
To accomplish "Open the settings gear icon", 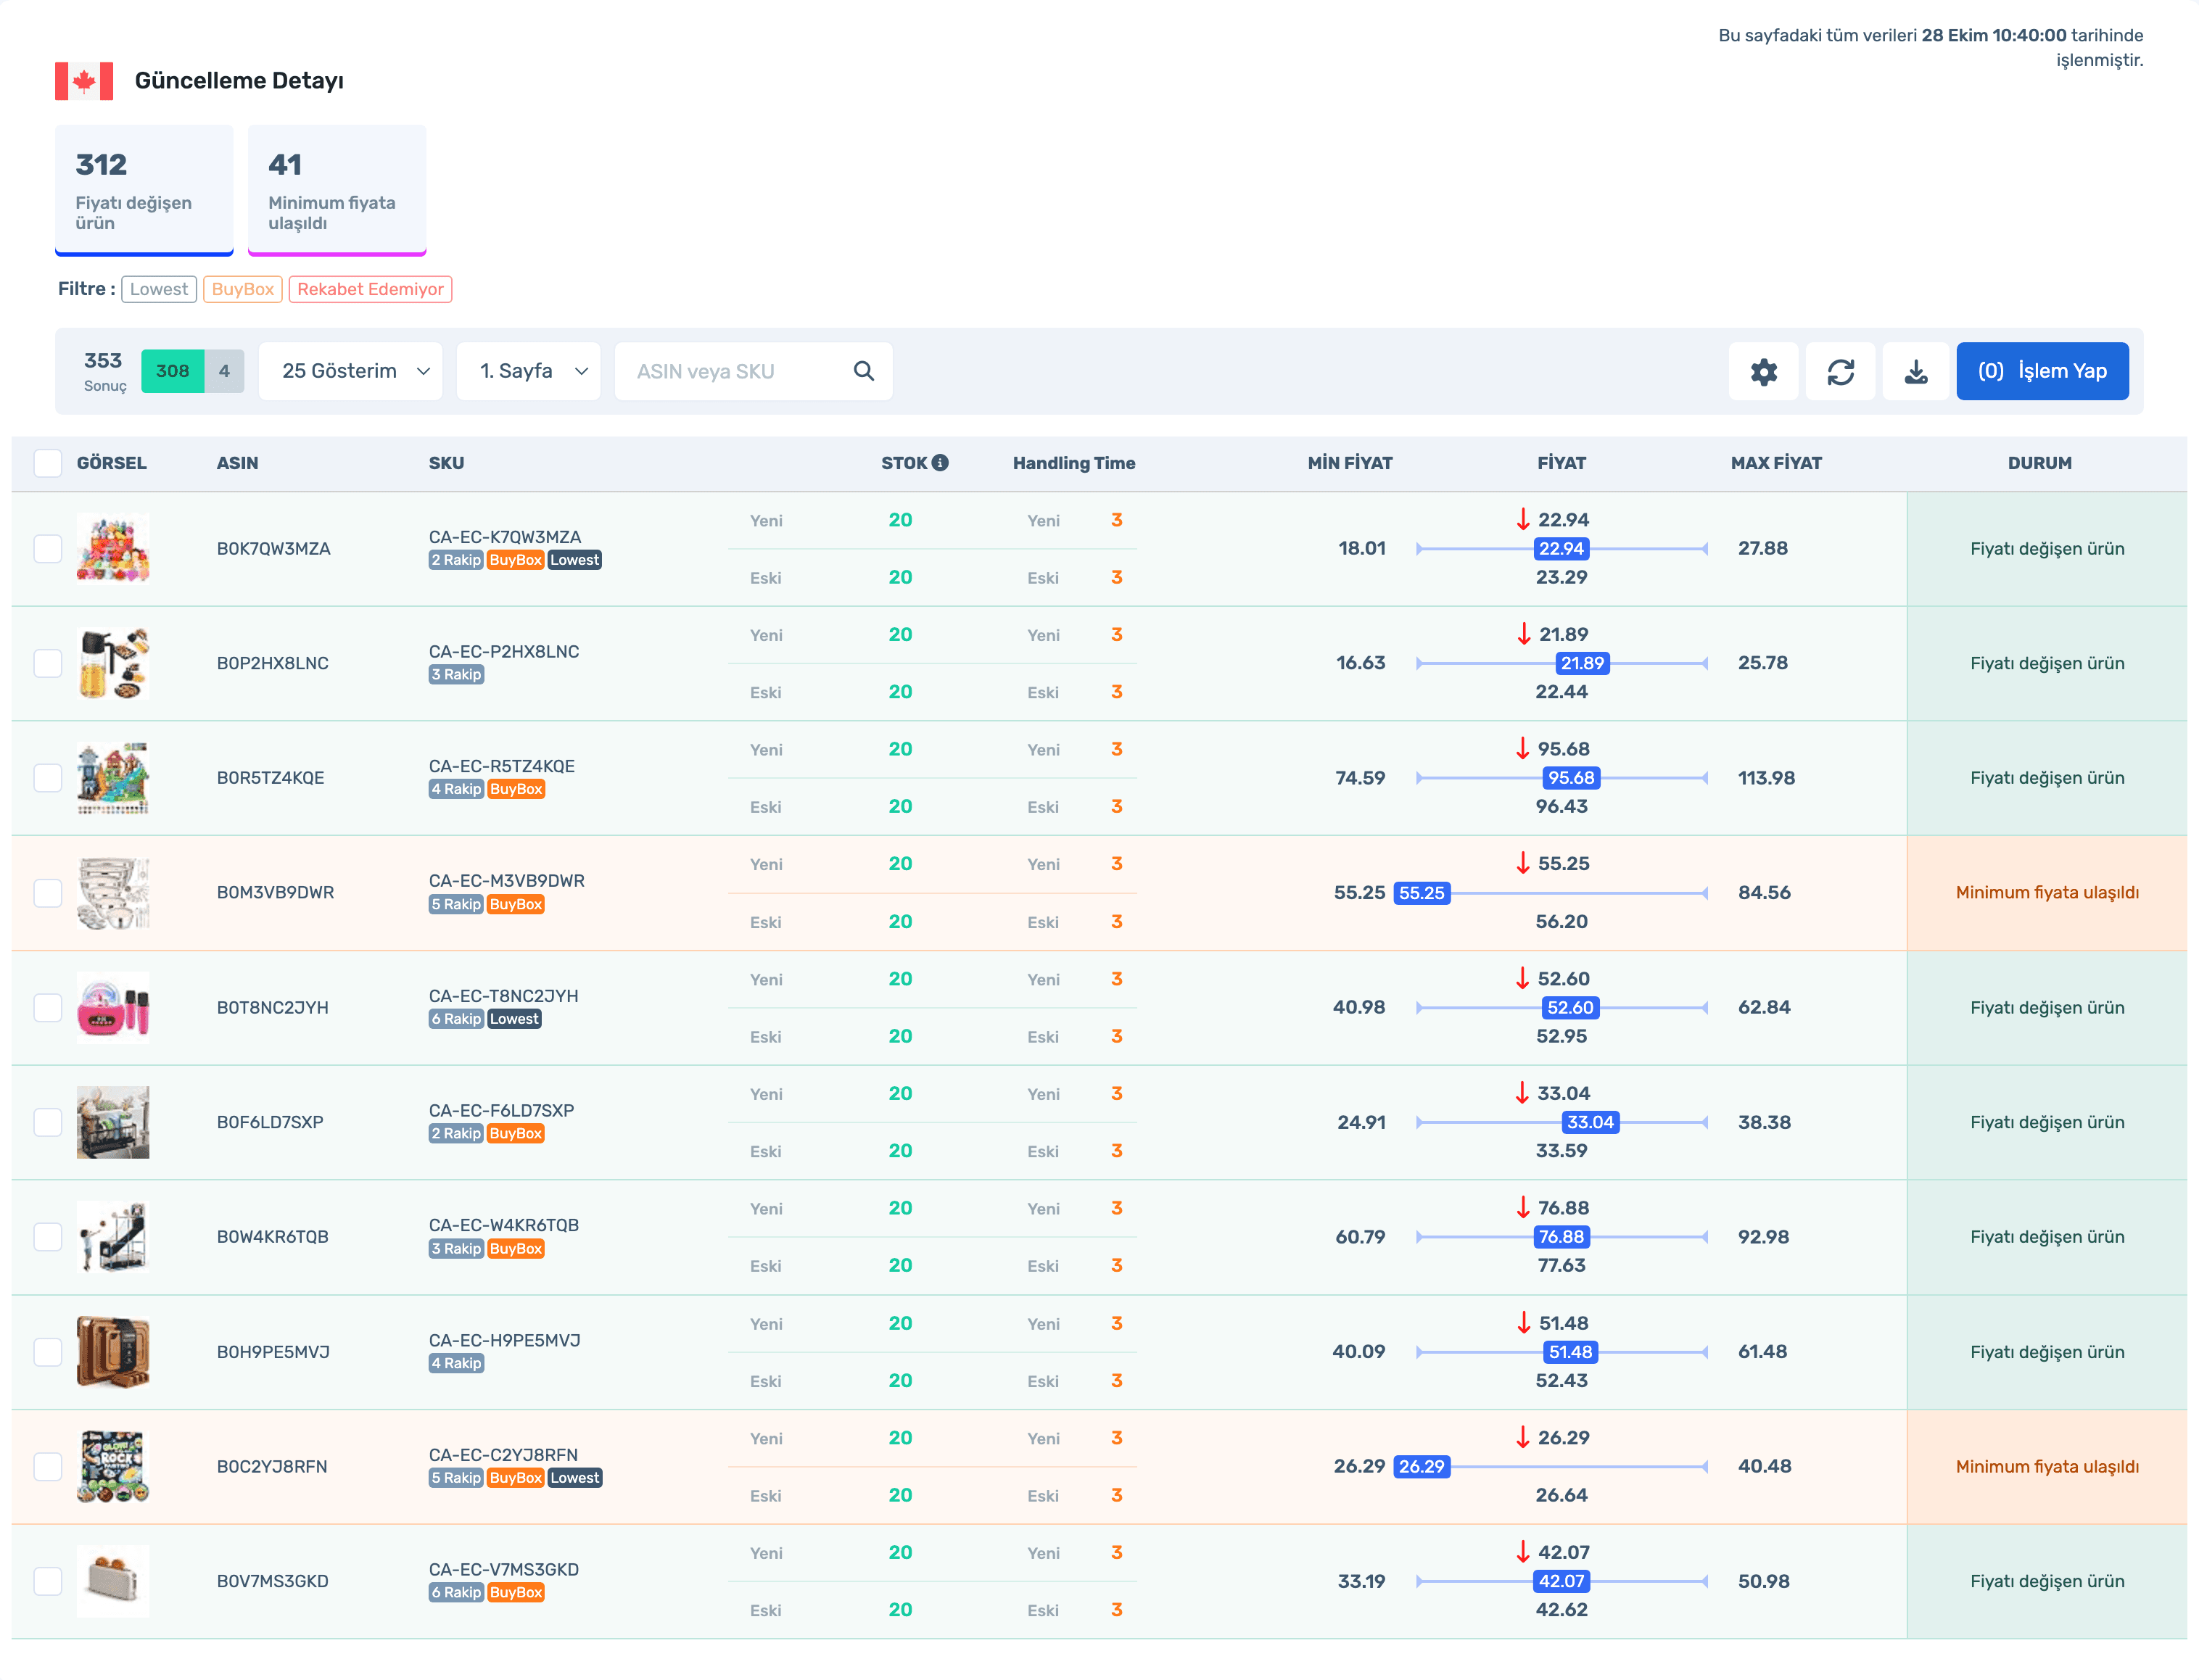I will pyautogui.click(x=1763, y=371).
